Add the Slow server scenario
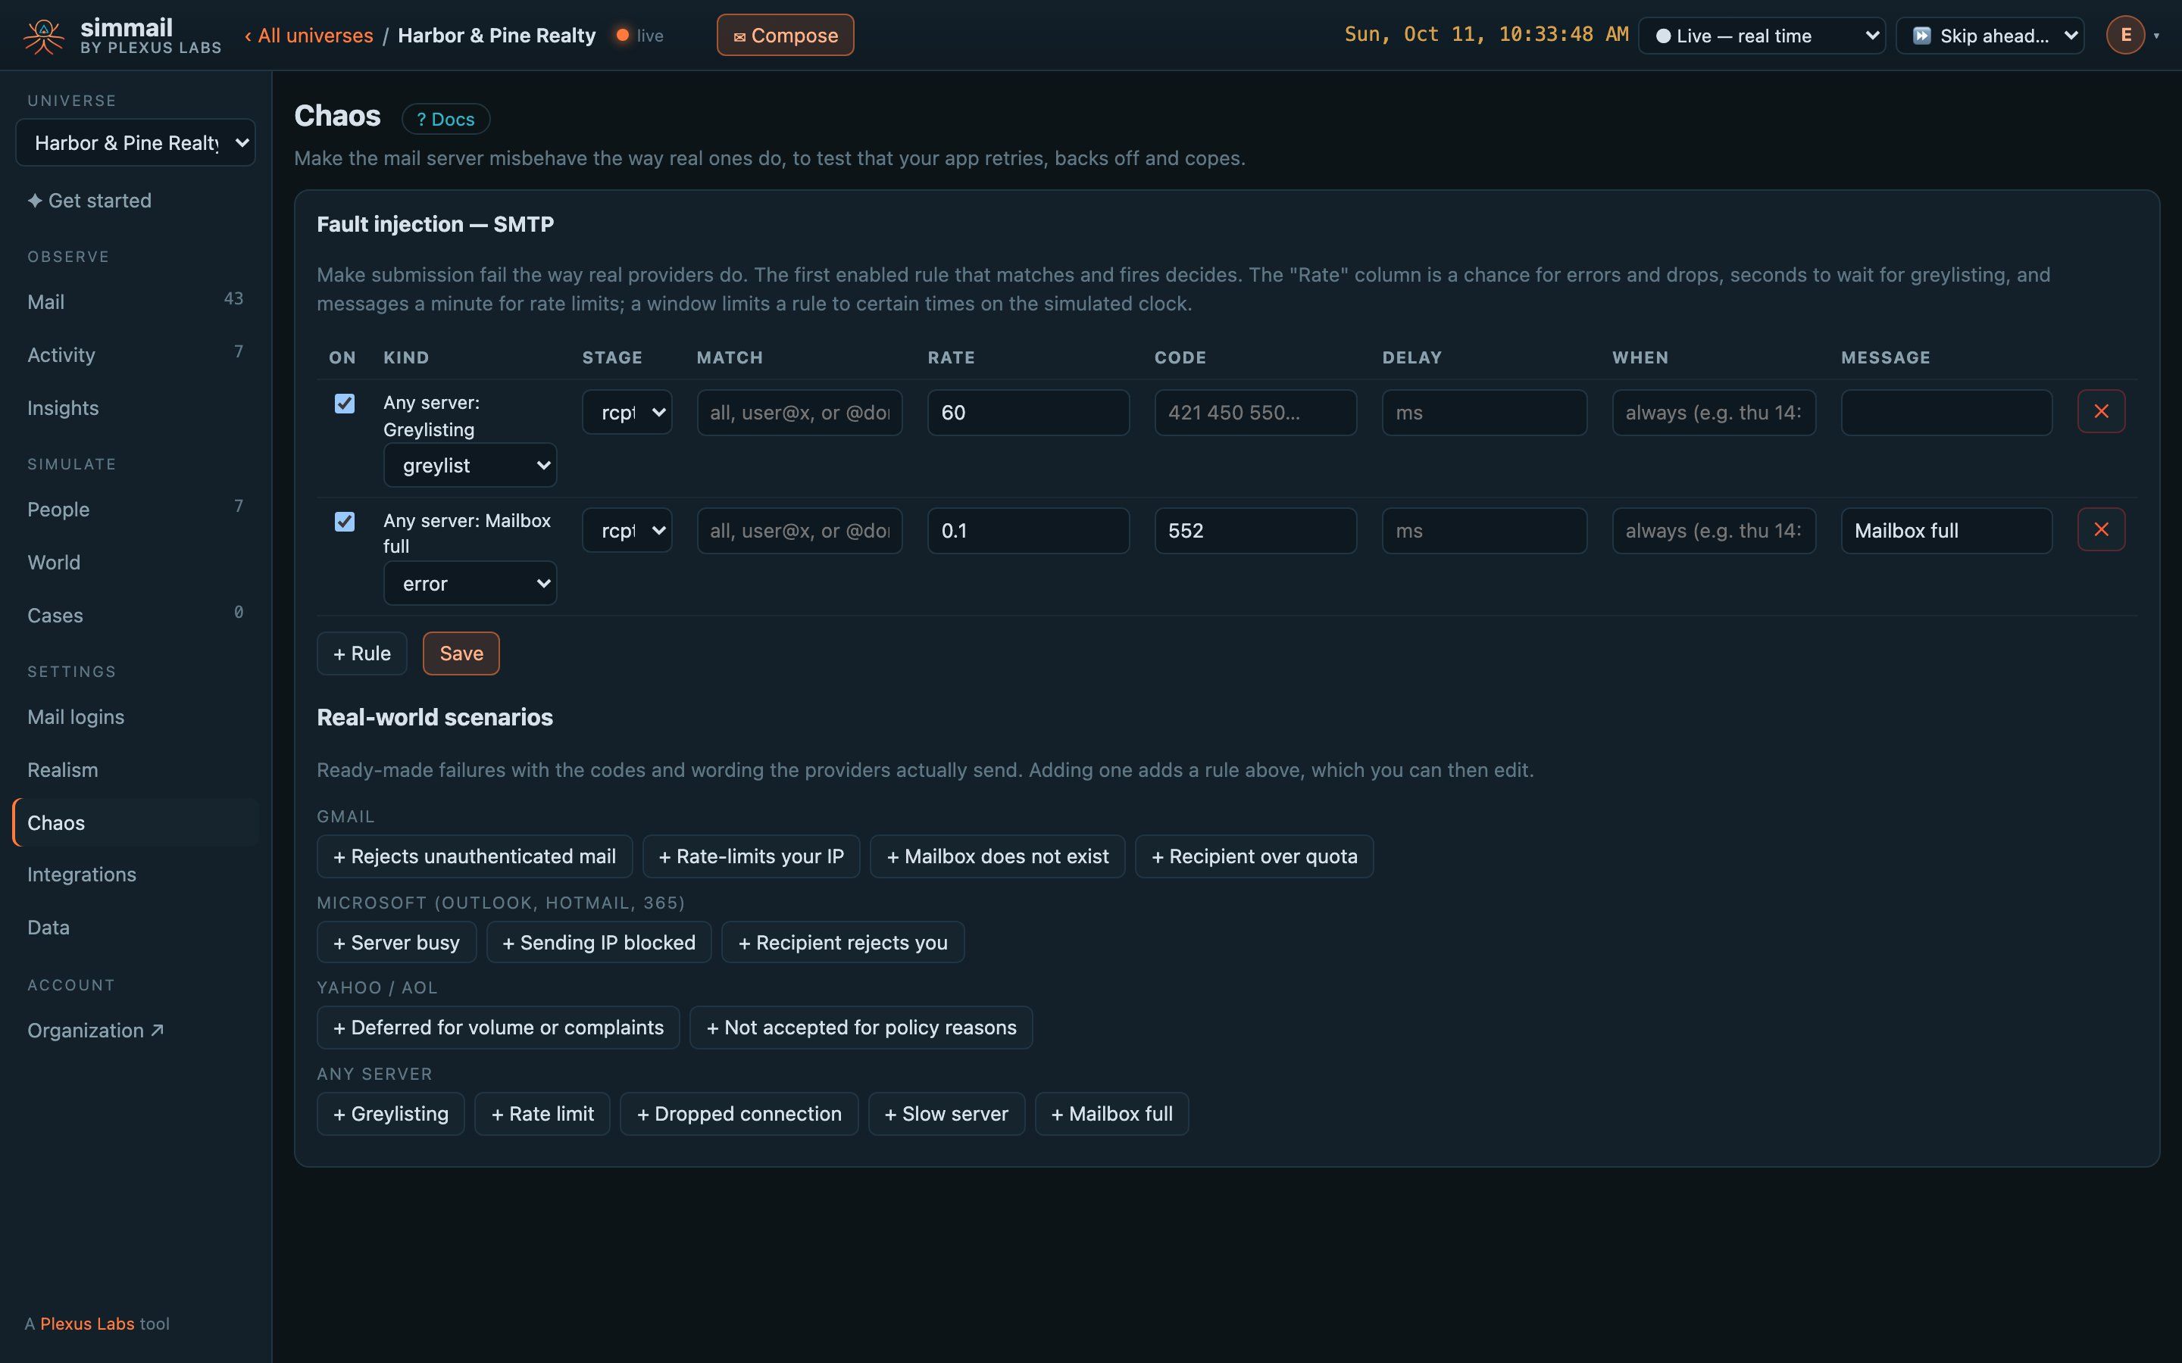Image resolution: width=2182 pixels, height=1363 pixels. (946, 1114)
